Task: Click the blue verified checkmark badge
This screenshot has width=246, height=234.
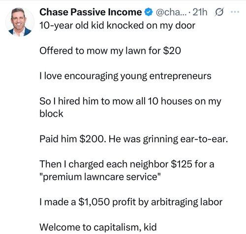Action: [149, 12]
